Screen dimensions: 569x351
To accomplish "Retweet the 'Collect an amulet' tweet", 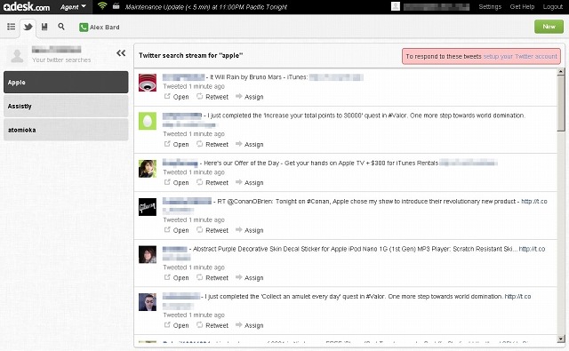I will (x=212, y=325).
